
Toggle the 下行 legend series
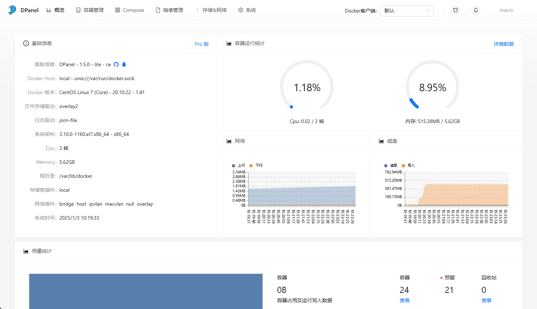(x=256, y=166)
